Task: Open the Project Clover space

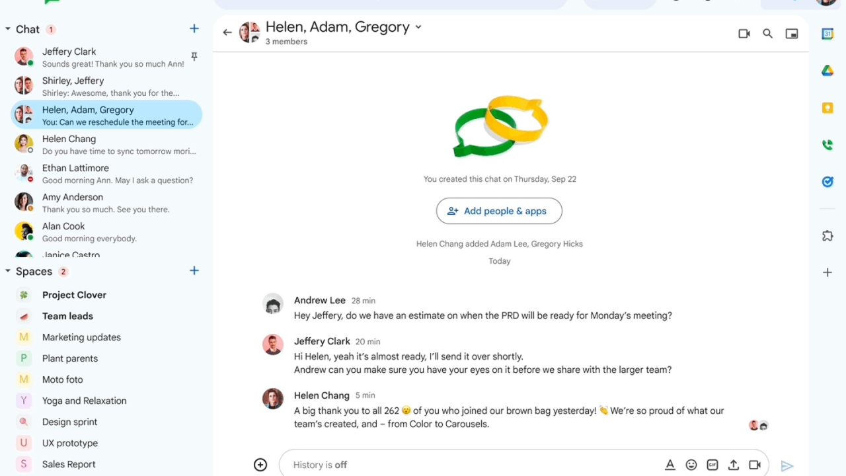Action: click(x=74, y=295)
